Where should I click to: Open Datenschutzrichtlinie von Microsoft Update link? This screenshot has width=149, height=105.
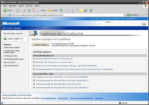click(x=17, y=95)
